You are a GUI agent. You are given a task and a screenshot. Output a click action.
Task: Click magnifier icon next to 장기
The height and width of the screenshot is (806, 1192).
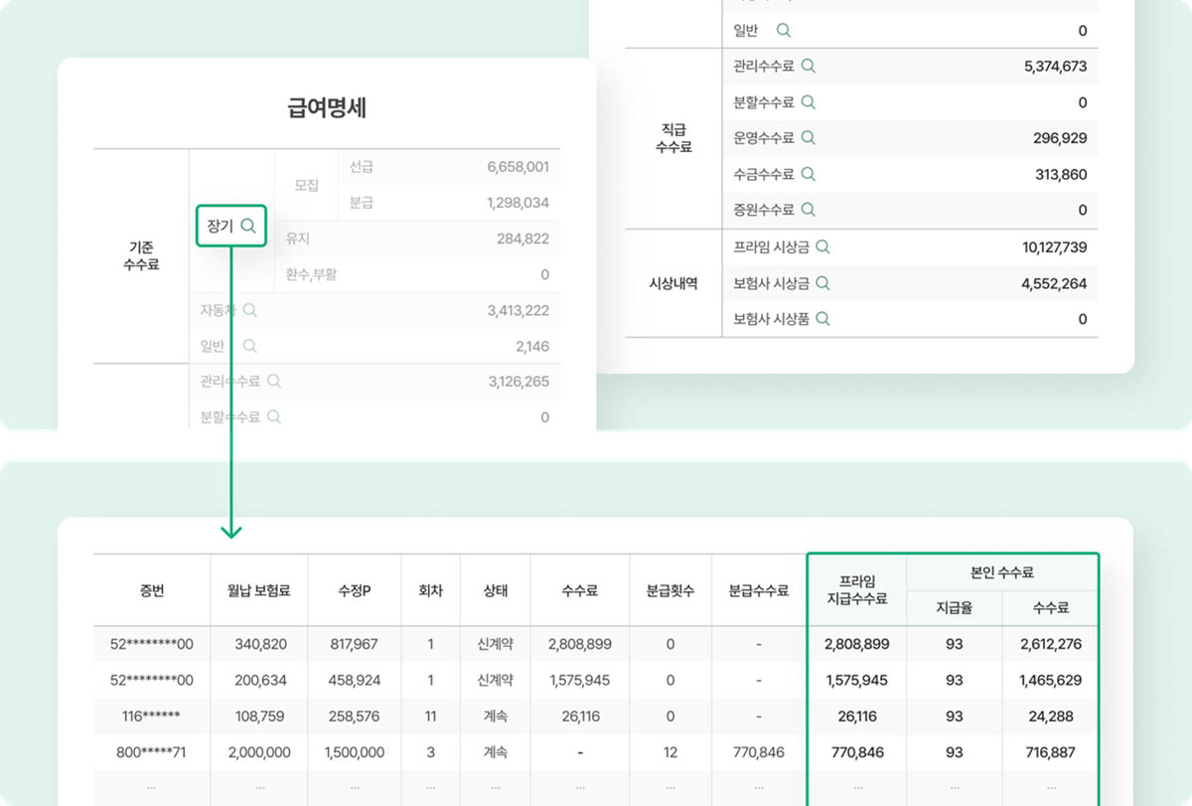point(248,227)
